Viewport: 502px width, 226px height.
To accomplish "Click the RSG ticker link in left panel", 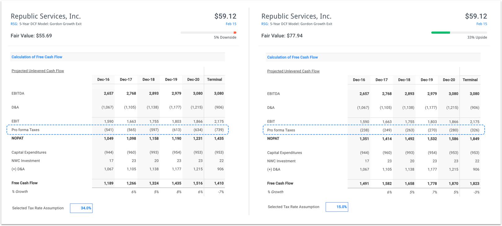I will click(x=14, y=24).
